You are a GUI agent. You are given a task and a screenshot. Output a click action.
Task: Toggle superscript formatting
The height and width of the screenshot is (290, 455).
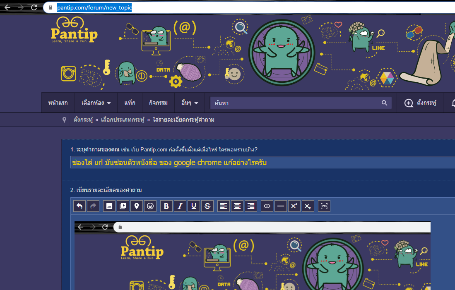pos(294,206)
